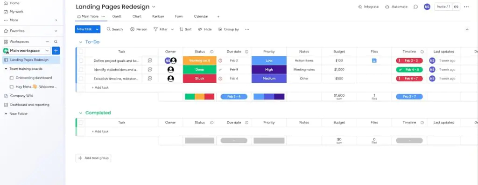Change the orange Working on it status cell
This screenshot has width=478, height=185.
[x=199, y=60]
